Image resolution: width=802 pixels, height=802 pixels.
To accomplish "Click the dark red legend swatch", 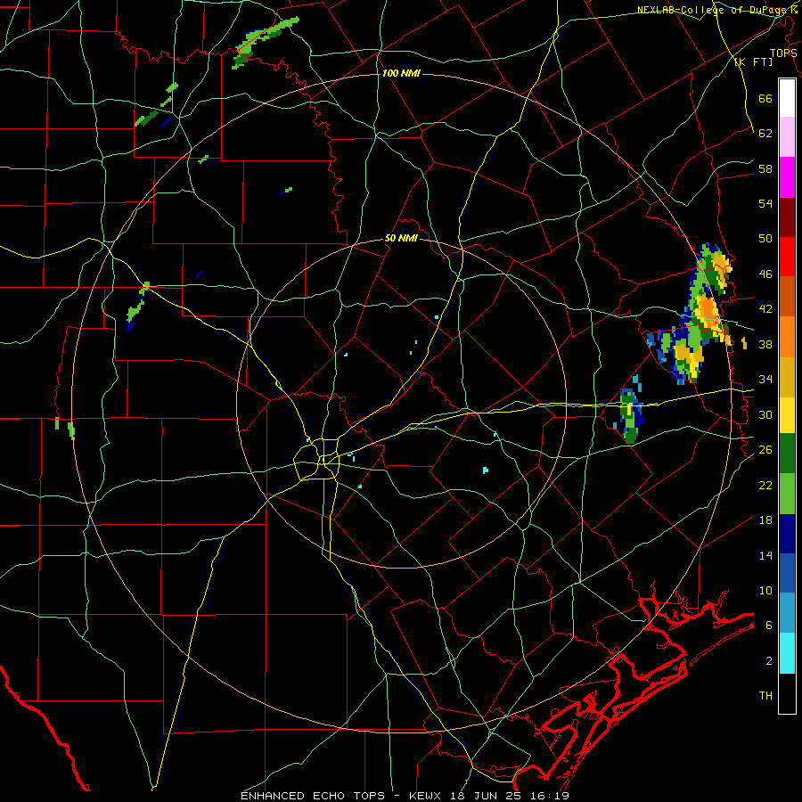I will coord(787,217).
